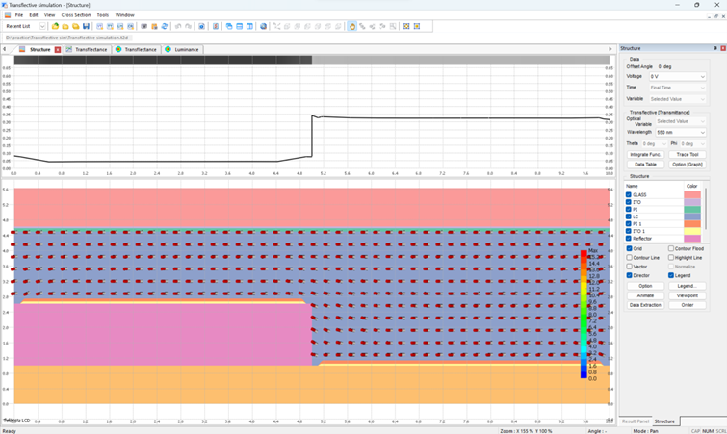Image resolution: width=727 pixels, height=434 pixels.
Task: Click the Structure list vertical scrollbar
Action: [706, 209]
